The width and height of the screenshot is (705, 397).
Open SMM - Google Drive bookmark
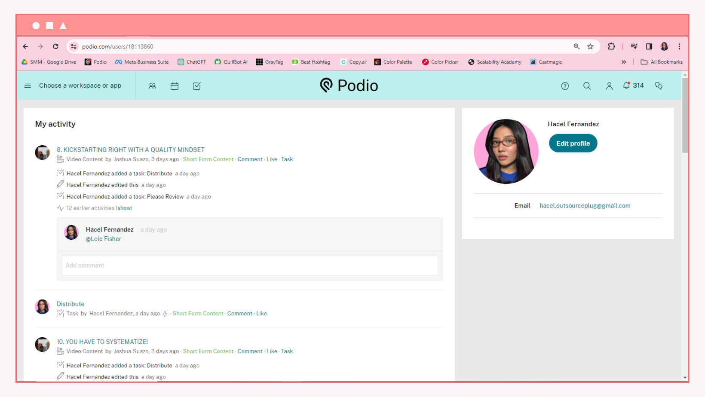(49, 62)
